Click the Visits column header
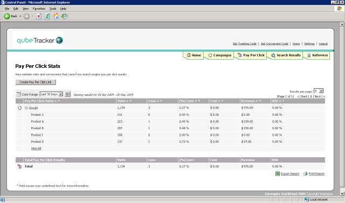This screenshot has height=203, width=345. pyautogui.click(x=121, y=101)
